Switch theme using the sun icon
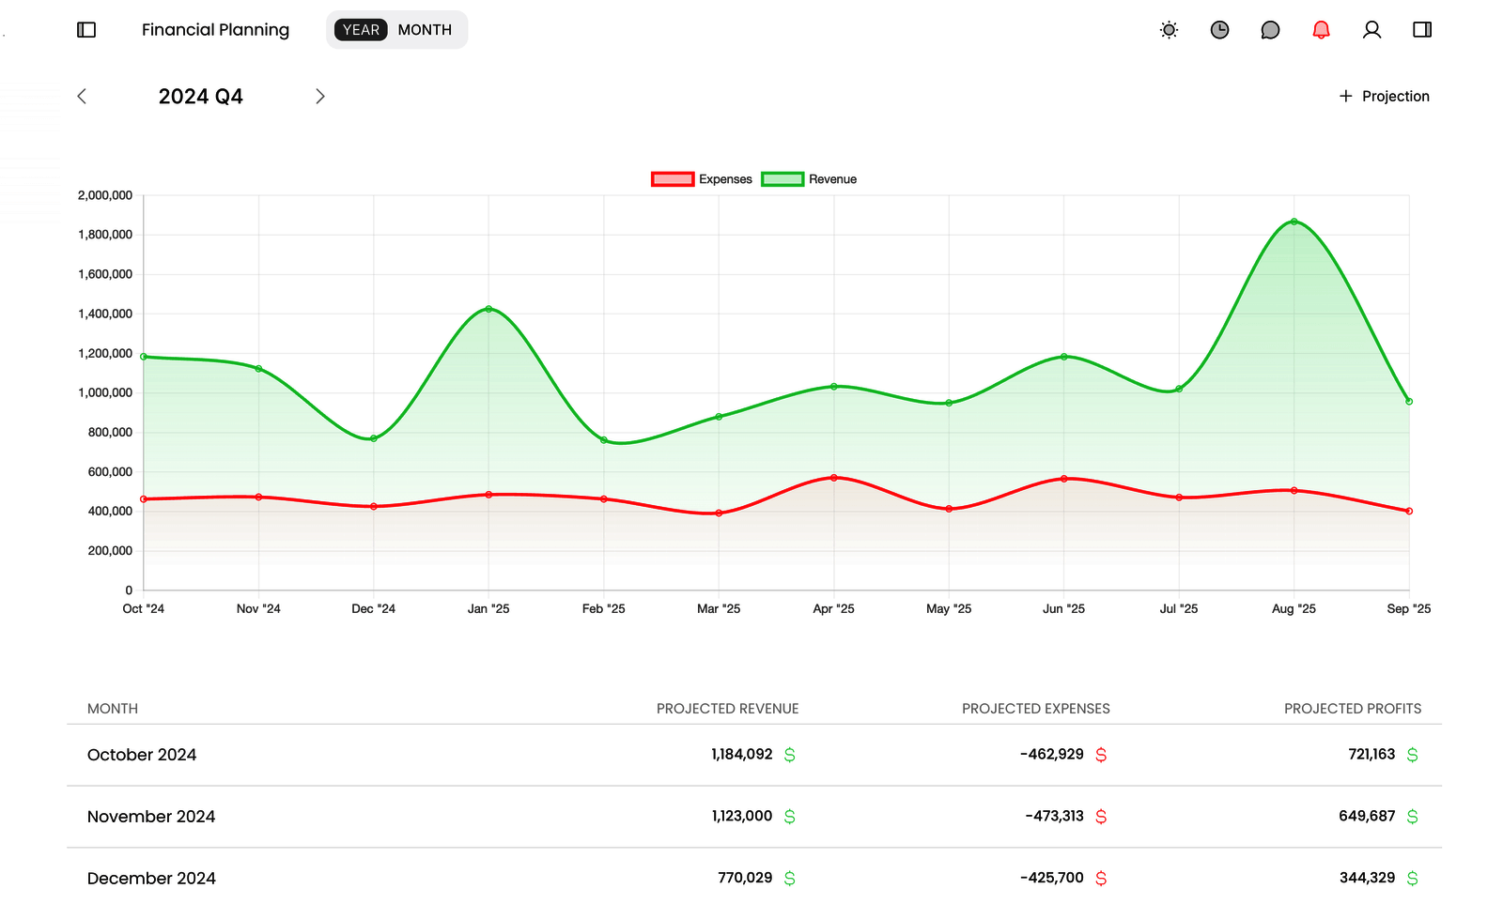The image size is (1503, 904). [x=1169, y=30]
